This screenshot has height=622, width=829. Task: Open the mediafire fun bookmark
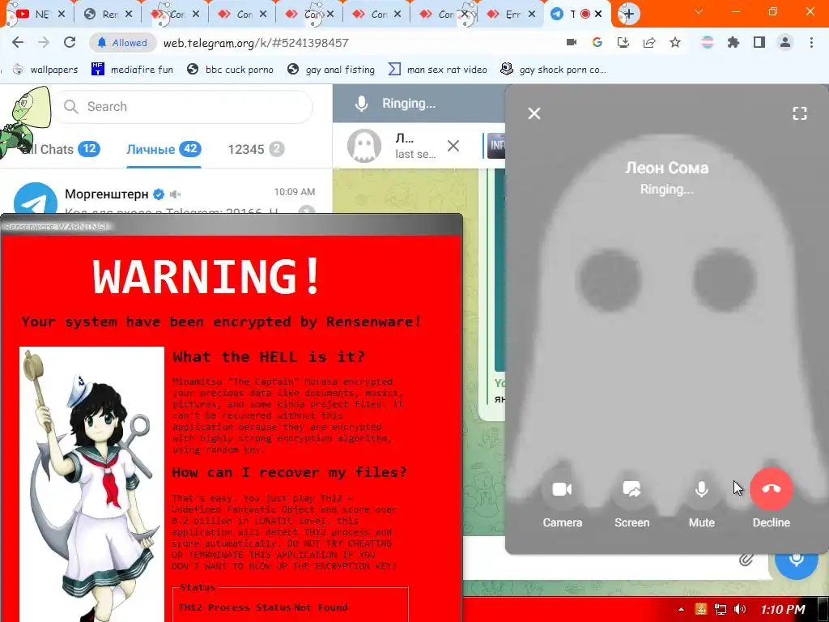point(132,70)
